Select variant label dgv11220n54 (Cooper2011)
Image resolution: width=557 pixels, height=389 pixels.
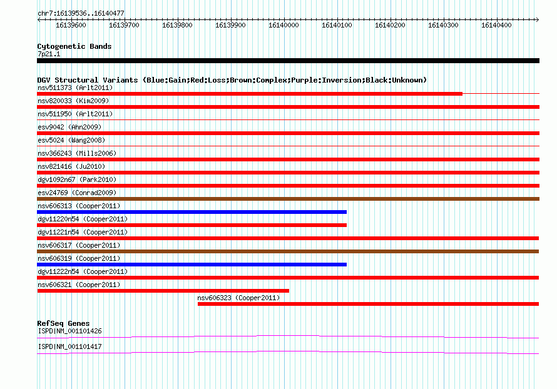(x=83, y=219)
